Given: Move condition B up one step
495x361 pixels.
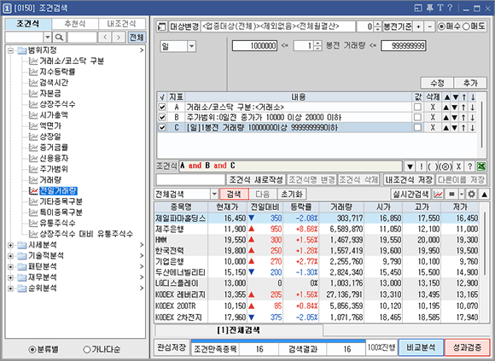Looking at the screenshot, I should (x=445, y=118).
